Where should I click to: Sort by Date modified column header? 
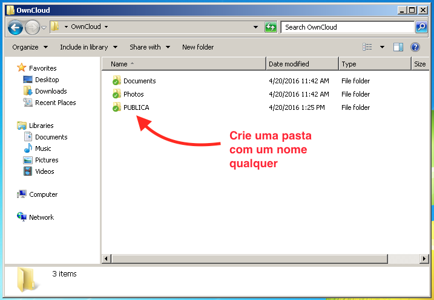coord(302,64)
